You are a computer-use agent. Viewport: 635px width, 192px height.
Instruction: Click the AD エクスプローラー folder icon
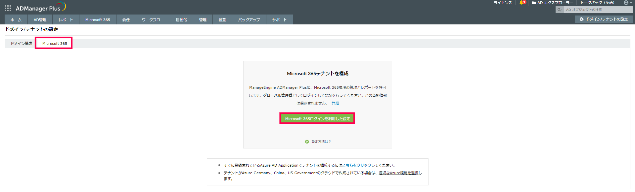[x=534, y=3]
